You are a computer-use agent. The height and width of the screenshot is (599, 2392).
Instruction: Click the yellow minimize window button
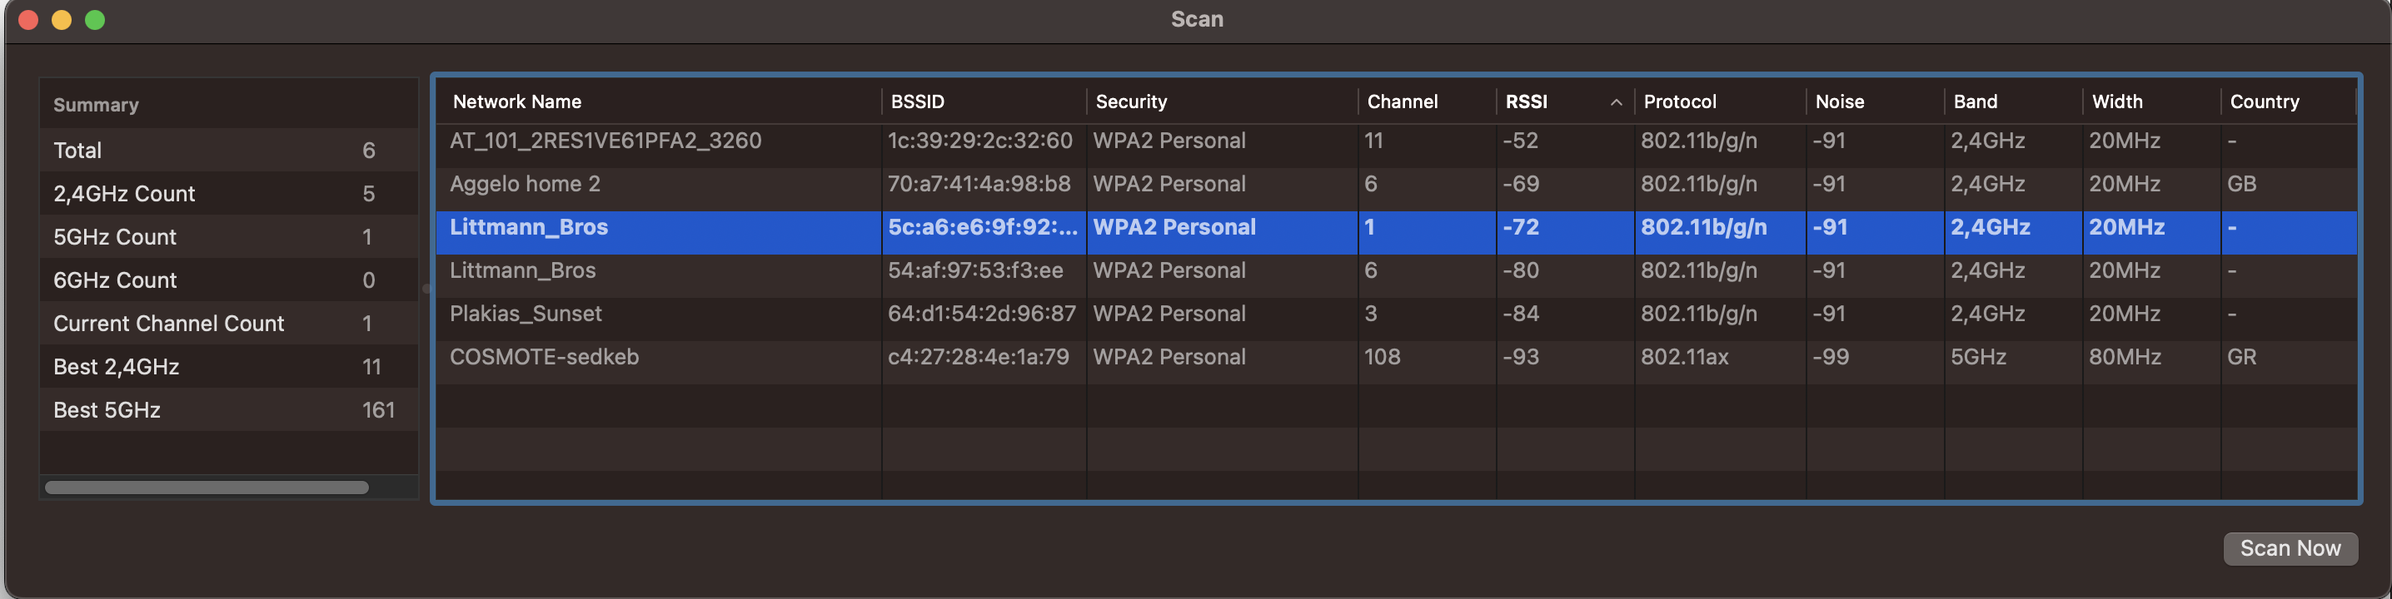[x=62, y=19]
